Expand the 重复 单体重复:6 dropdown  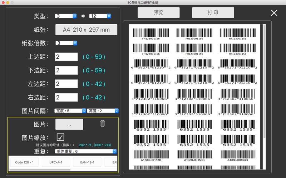(x=86, y=151)
